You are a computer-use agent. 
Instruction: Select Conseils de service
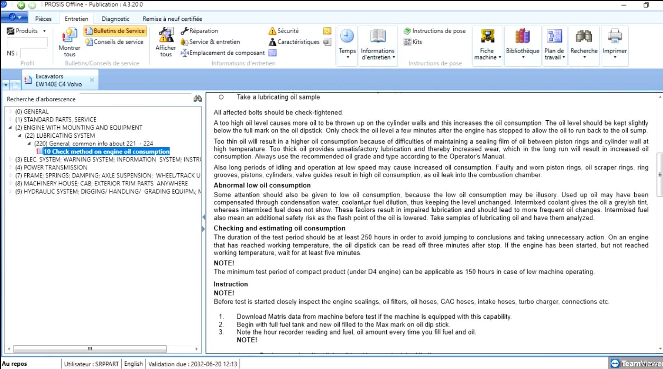point(114,42)
